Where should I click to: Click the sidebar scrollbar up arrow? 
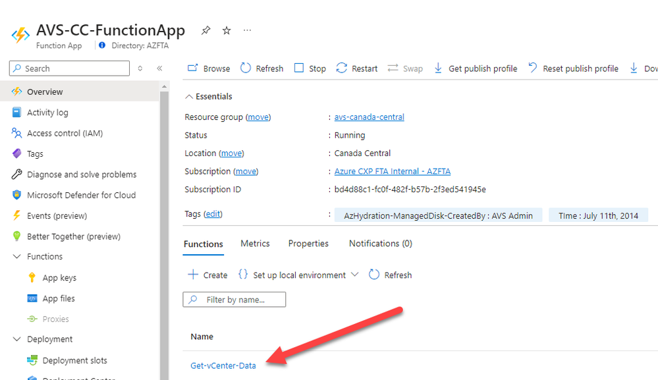(164, 86)
